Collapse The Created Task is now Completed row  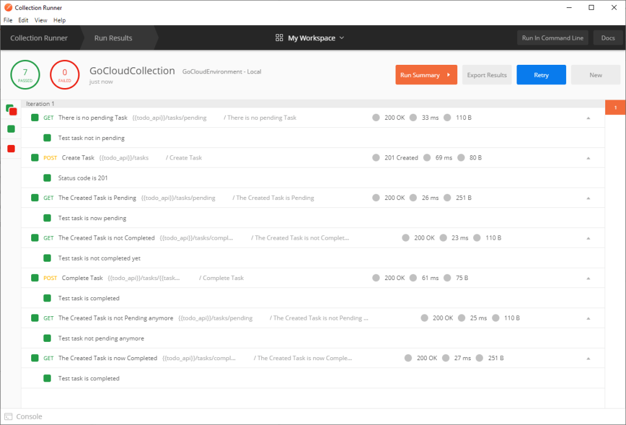pos(588,359)
